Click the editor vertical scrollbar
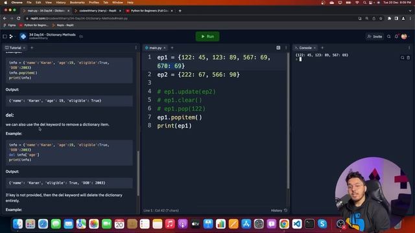The width and height of the screenshot is (415, 233). 288,120
